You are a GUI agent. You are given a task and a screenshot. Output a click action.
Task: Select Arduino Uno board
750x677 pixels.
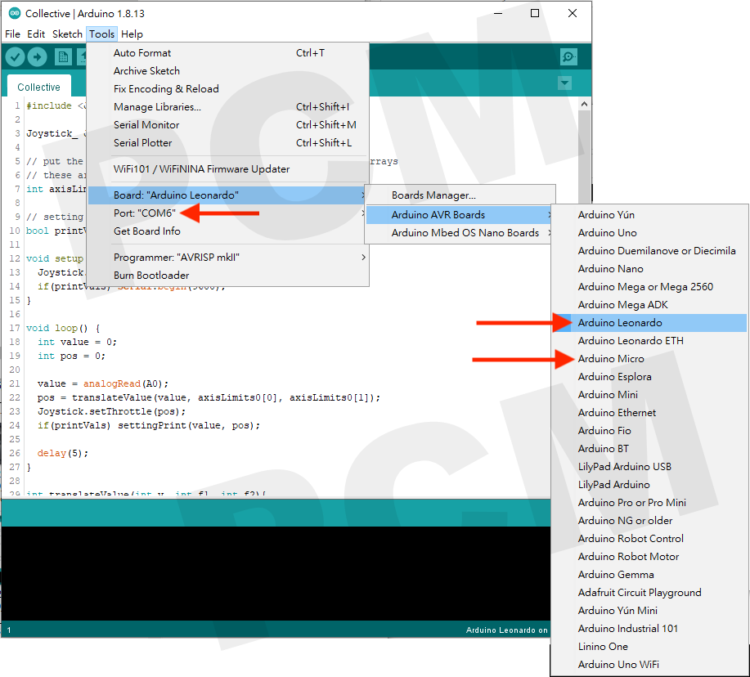649,233
